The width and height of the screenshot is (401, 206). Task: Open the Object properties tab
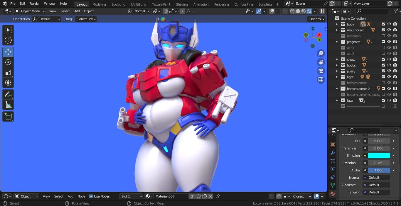tap(333, 144)
